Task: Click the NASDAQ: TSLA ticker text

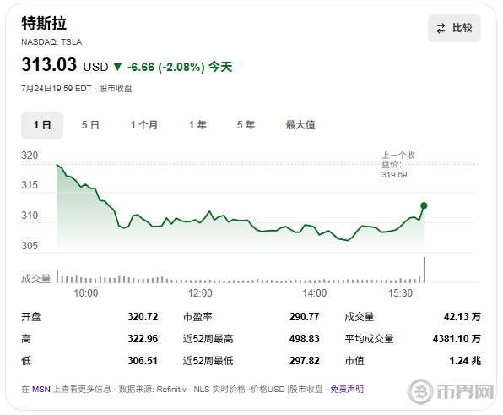Action: coord(51,42)
